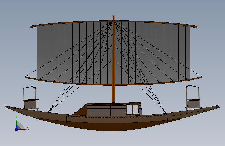Select the vertical mast of the ship
Image resolution: width=225 pixels, height=146 pixels.
pyautogui.click(x=113, y=59)
